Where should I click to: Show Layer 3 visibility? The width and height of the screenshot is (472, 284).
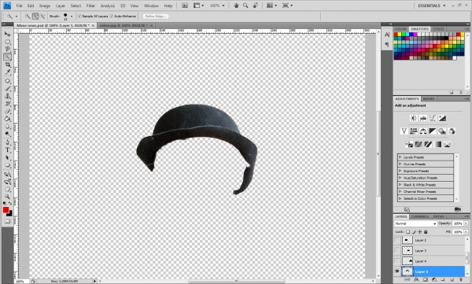pyautogui.click(x=397, y=251)
